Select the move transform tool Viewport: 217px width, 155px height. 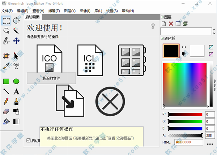pyautogui.click(x=16, y=41)
